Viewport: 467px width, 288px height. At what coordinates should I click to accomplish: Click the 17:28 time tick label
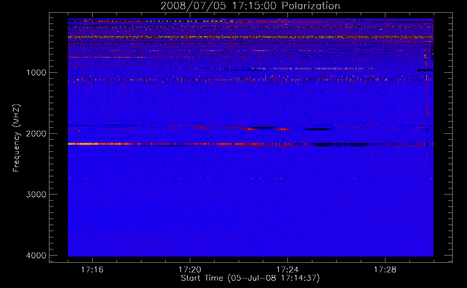385,270
